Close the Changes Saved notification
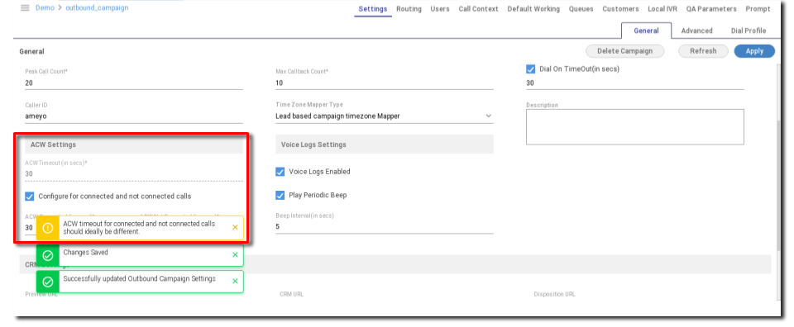Viewport: 794px width, 327px height. pos(235,254)
